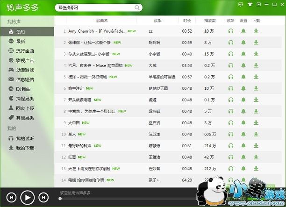Image resolution: width=286 pixels, height=207 pixels.
Task: Select song 电锯 给你调剂给你嗨
Action: click(x=86, y=180)
